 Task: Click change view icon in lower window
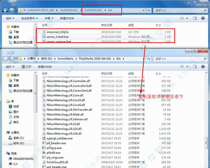(182, 67)
